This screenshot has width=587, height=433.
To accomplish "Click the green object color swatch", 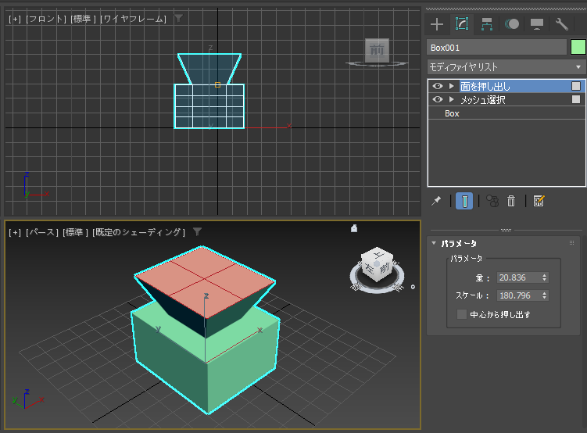I will pos(578,47).
